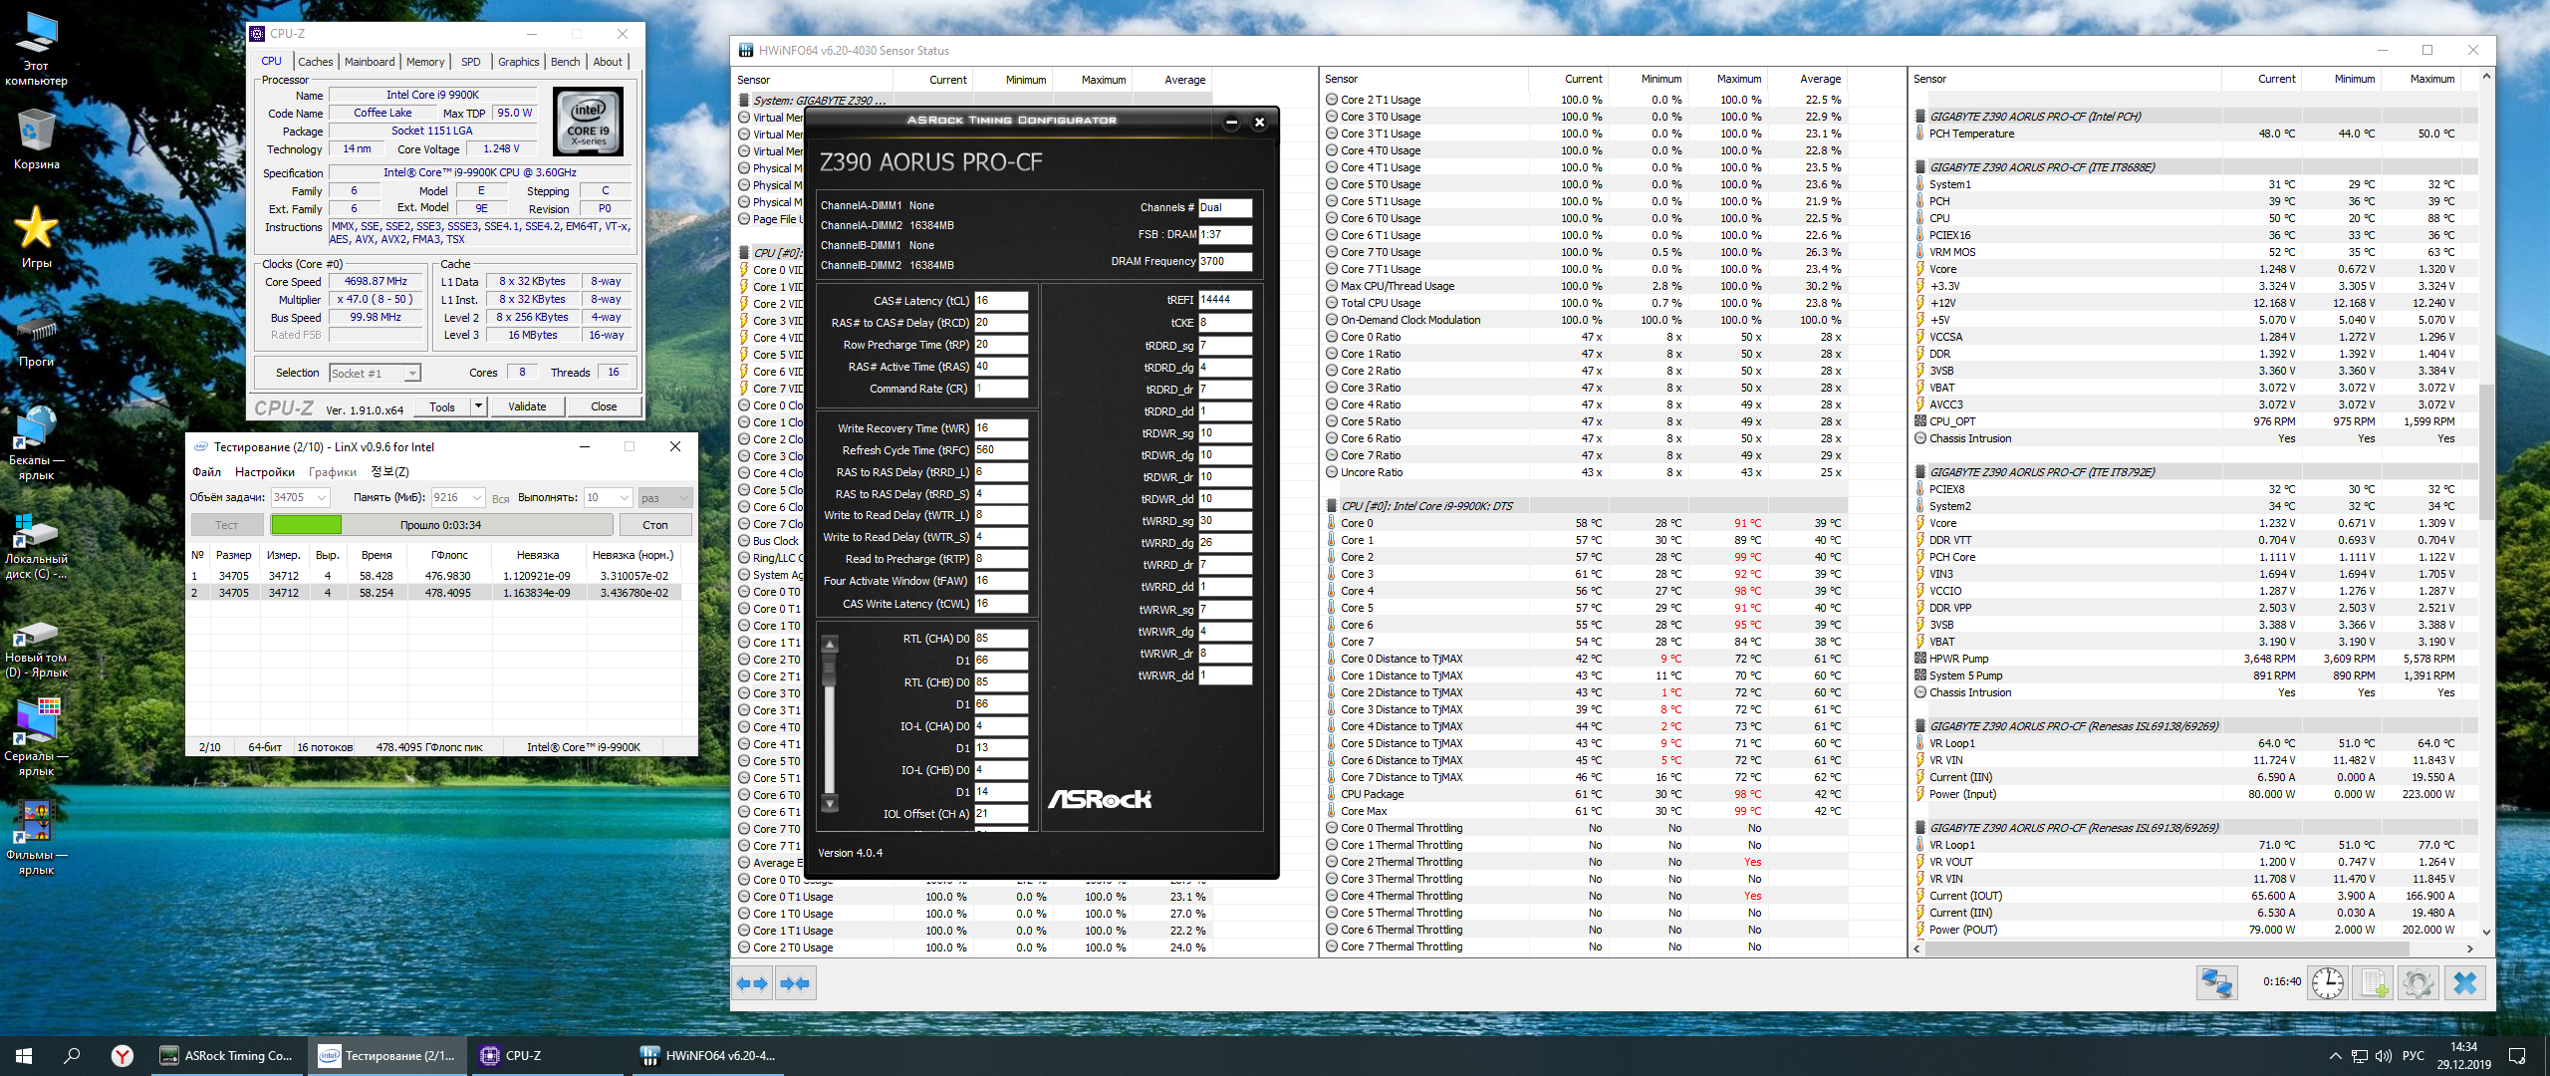
Task: Click the blue X close sensors icon
Action: pyautogui.click(x=2464, y=983)
